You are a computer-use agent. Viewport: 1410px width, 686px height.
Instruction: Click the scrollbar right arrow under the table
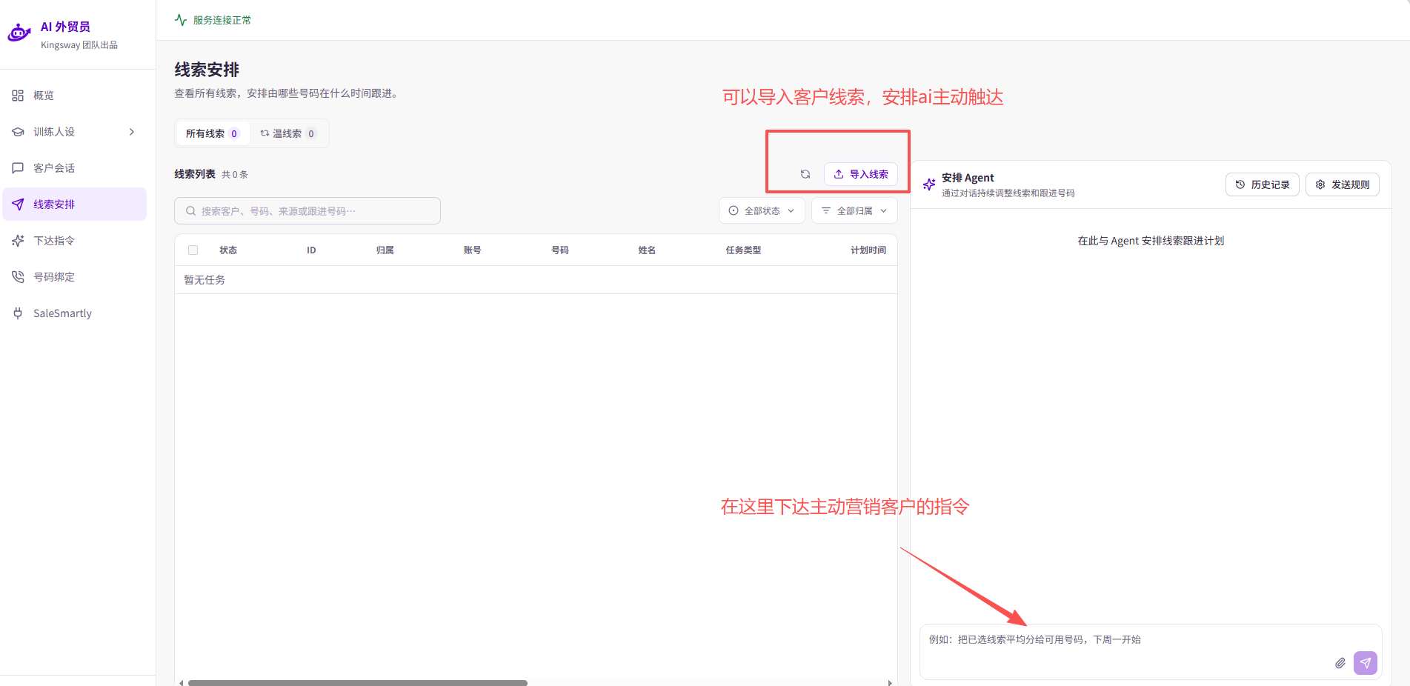pos(890,682)
